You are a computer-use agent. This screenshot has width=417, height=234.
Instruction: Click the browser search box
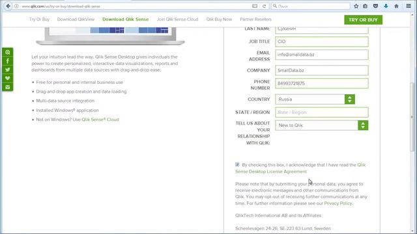[310, 6]
